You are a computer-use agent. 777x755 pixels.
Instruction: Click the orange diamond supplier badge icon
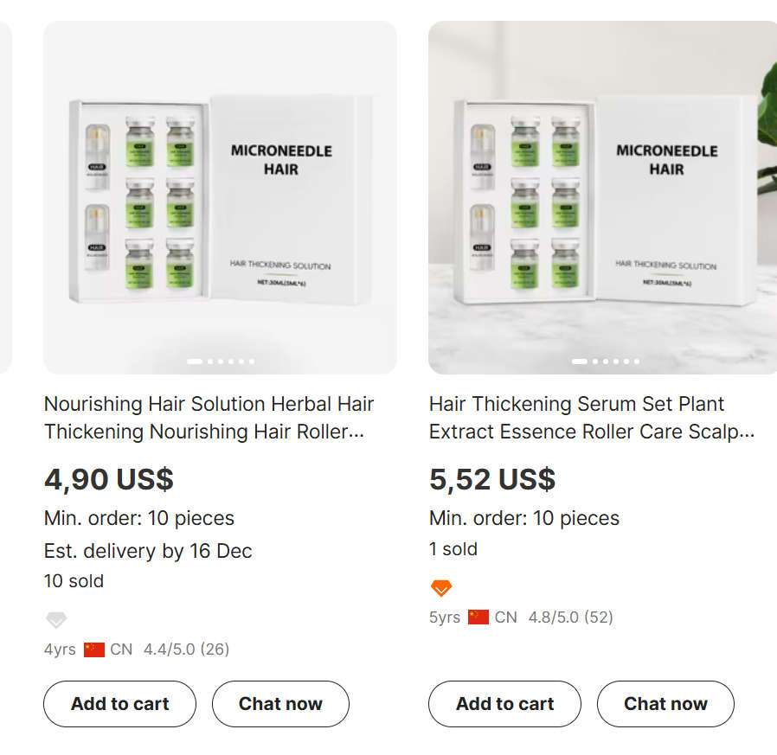click(441, 588)
